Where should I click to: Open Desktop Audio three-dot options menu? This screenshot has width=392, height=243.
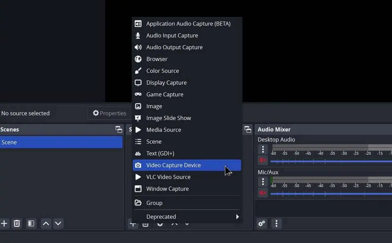[263, 149]
